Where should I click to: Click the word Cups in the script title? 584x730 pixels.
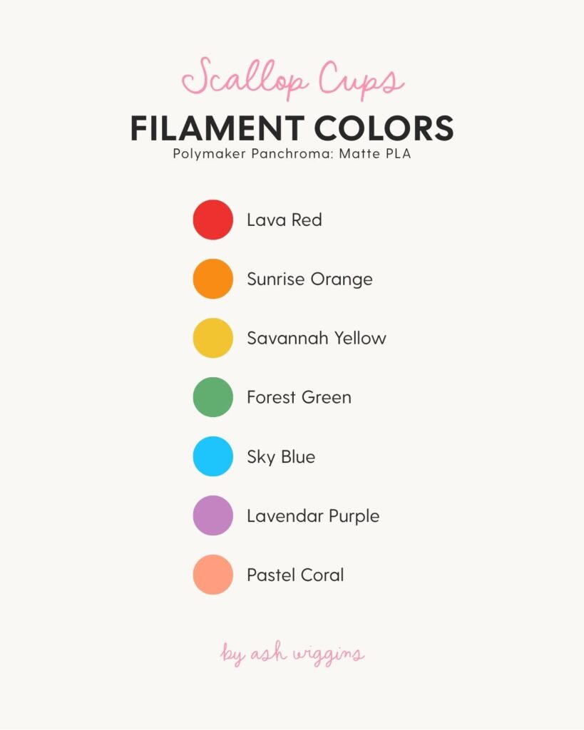click(x=362, y=80)
